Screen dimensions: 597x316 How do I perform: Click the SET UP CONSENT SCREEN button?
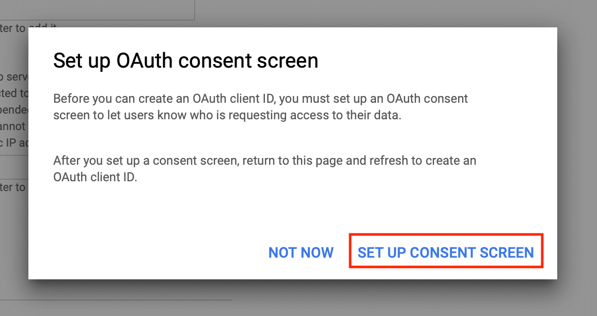[x=446, y=252]
